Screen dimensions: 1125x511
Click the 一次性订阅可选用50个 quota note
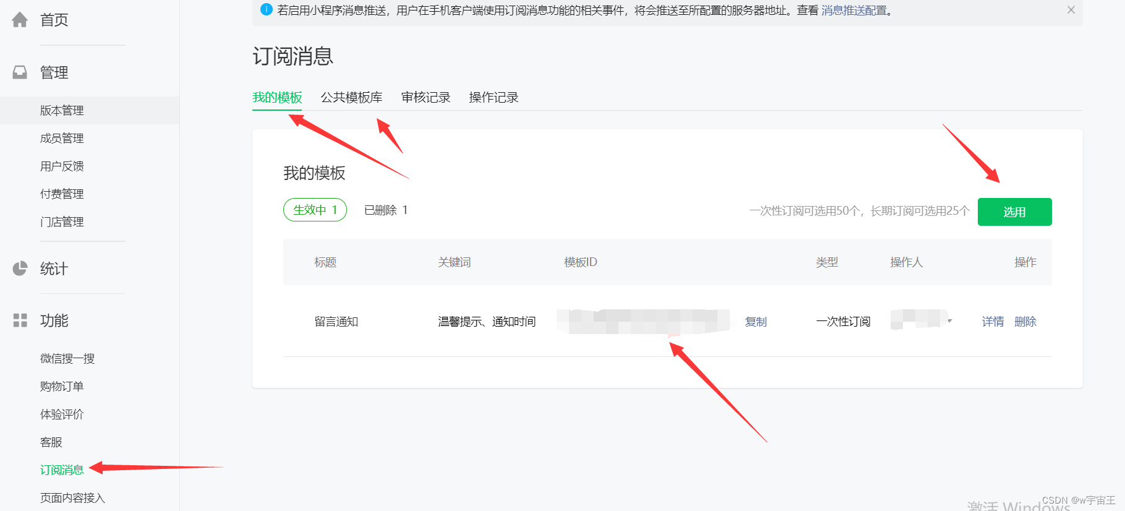(x=859, y=211)
